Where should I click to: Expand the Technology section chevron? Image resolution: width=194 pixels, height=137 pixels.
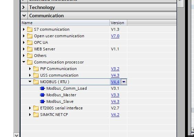click(23, 7)
